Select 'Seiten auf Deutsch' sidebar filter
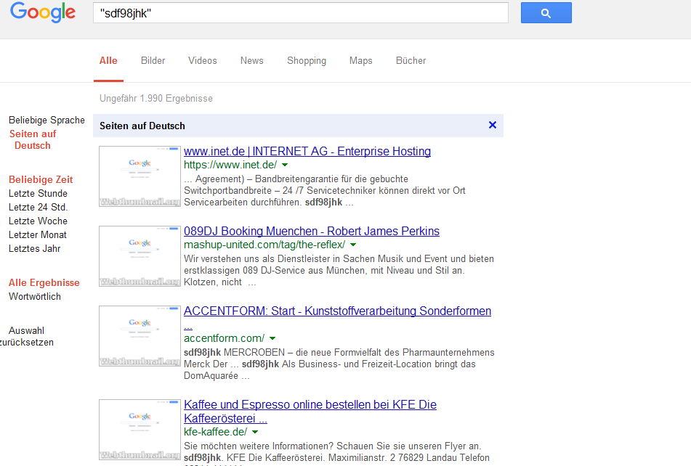The image size is (691, 466). pyautogui.click(x=33, y=139)
